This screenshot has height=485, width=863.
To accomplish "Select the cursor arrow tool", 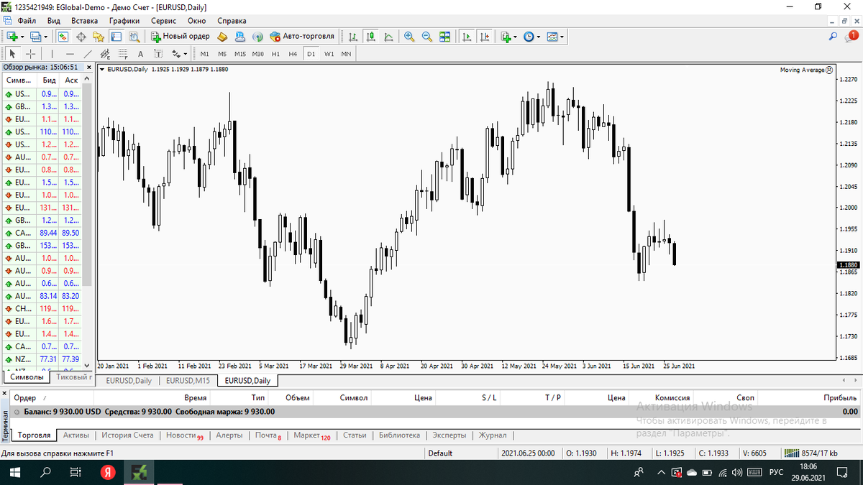I will [12, 54].
